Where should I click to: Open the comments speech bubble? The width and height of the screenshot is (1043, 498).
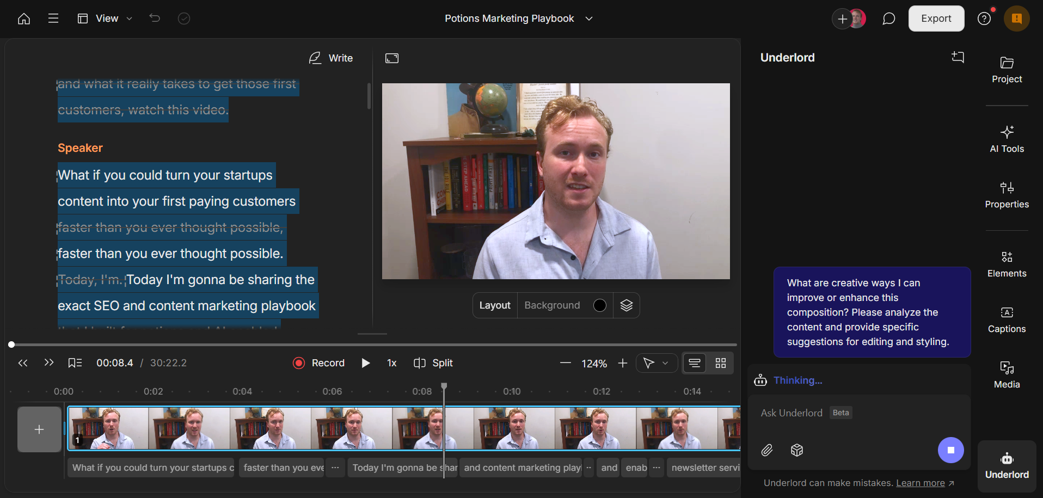[x=888, y=19]
